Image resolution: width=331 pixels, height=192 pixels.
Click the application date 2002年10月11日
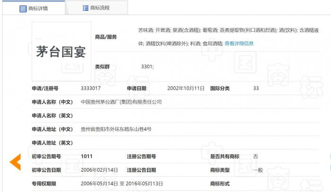click(x=186, y=88)
